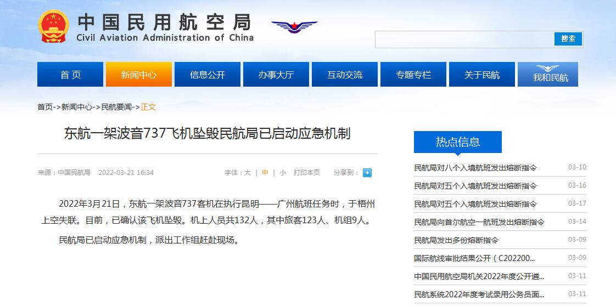Image resolution: width=616 pixels, height=306 pixels.
Task: Open 国际航线审批结果公开 article
Action: click(474, 258)
